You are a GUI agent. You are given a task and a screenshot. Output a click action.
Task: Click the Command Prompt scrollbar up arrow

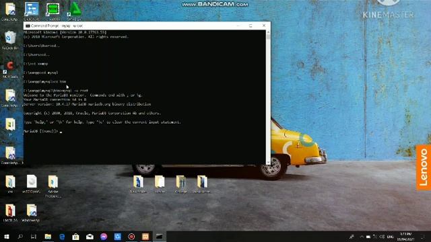point(268,32)
